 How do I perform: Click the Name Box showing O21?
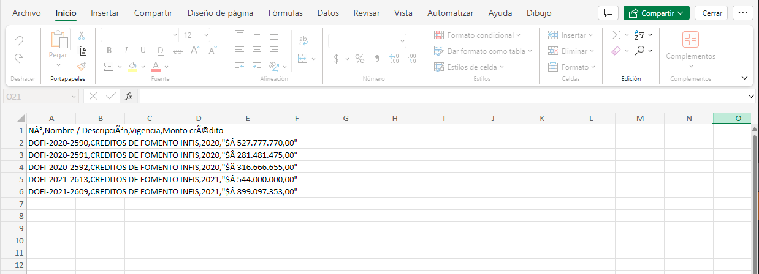[41, 96]
